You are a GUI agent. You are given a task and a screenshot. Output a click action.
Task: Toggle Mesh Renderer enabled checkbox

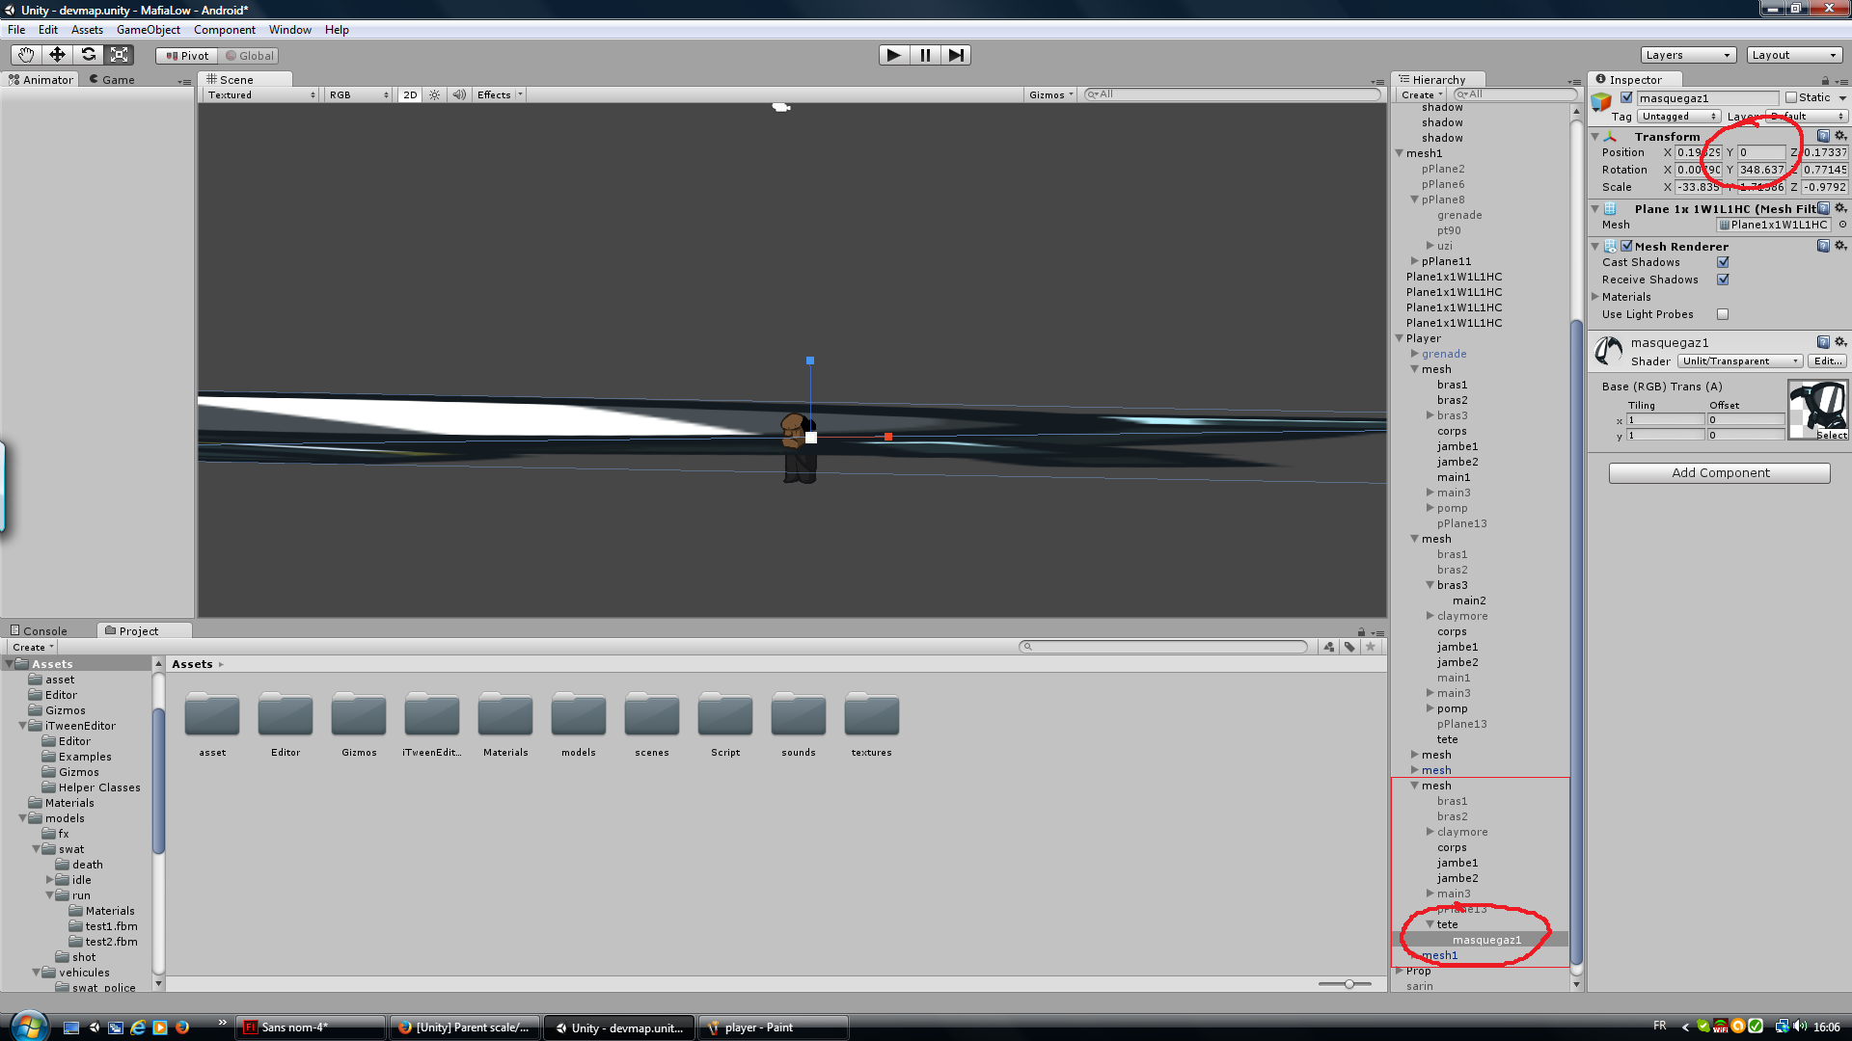pyautogui.click(x=1626, y=246)
